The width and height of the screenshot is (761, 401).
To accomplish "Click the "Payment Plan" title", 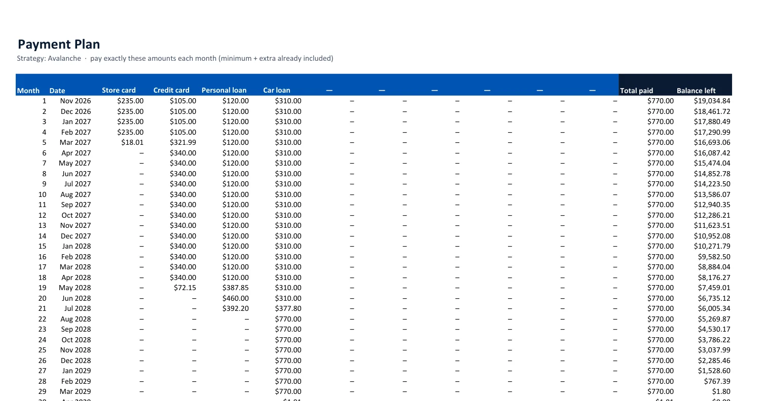I will coord(59,44).
